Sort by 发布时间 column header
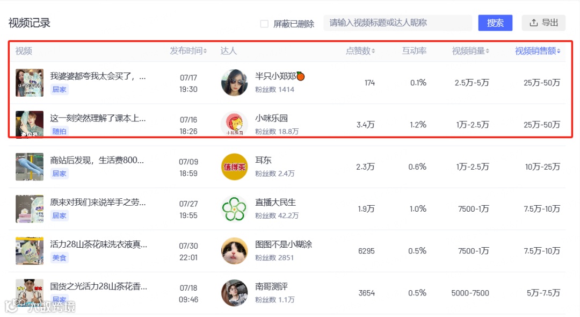 point(188,51)
